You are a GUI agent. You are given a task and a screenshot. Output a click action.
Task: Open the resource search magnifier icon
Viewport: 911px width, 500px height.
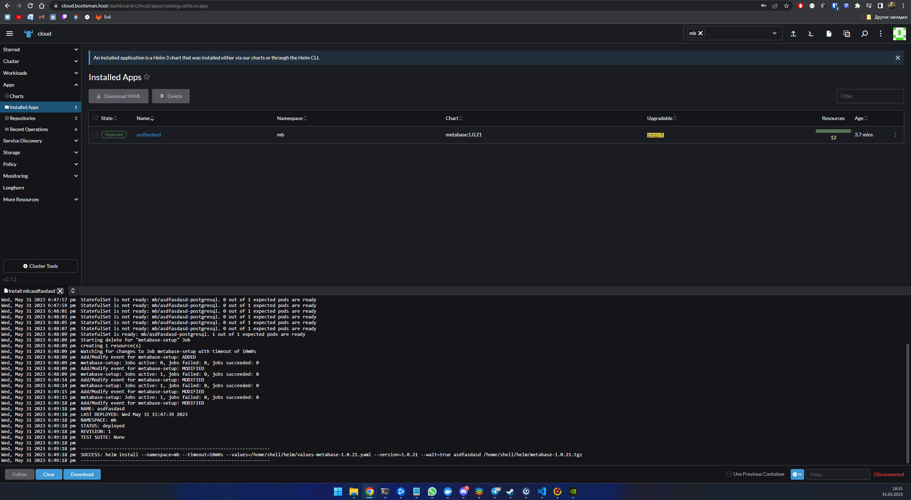[x=864, y=33]
